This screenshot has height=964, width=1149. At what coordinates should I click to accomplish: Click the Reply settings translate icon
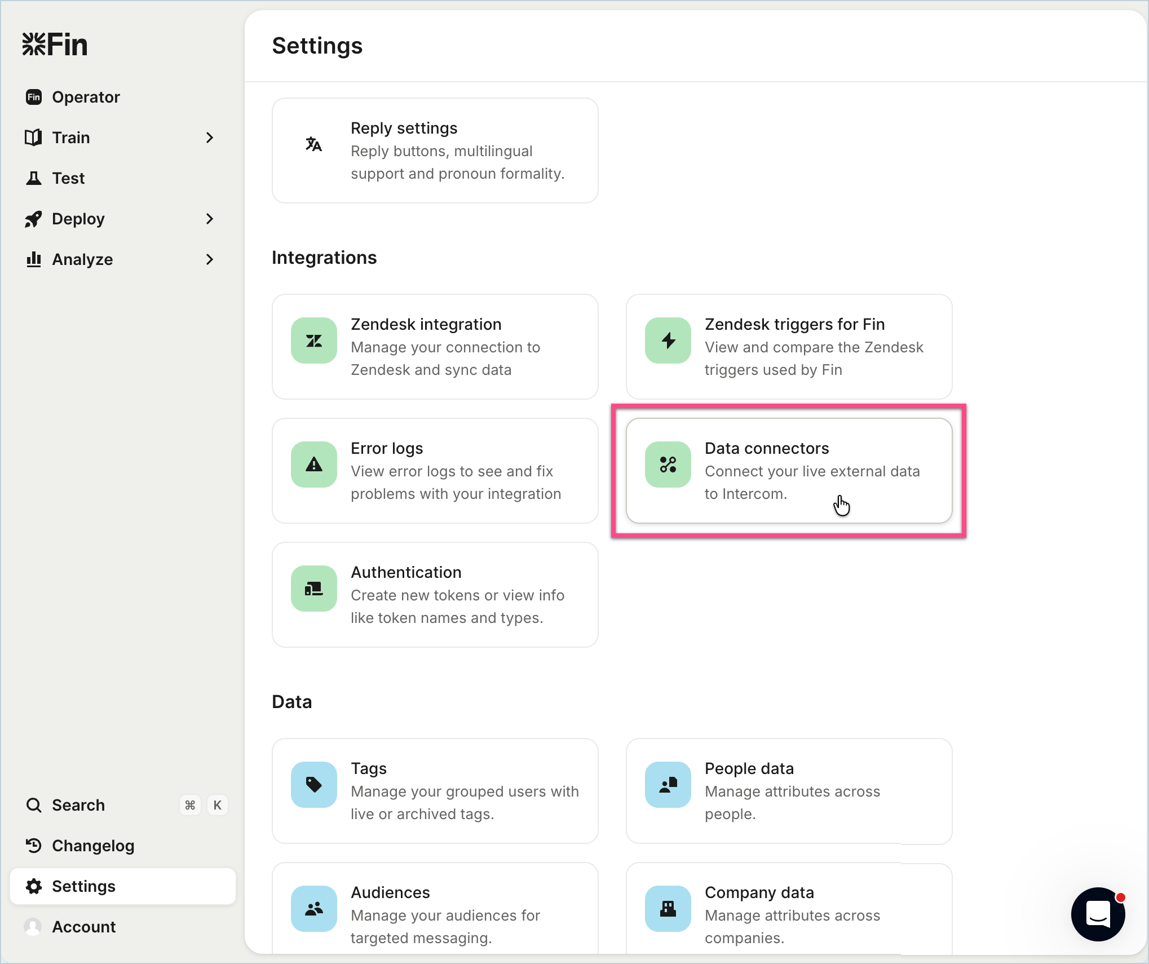314,144
